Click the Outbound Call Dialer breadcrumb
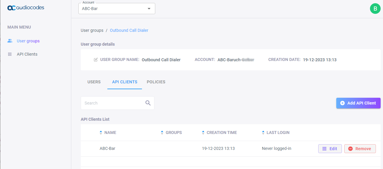Viewport: 383px width, 169px height. pyautogui.click(x=129, y=30)
